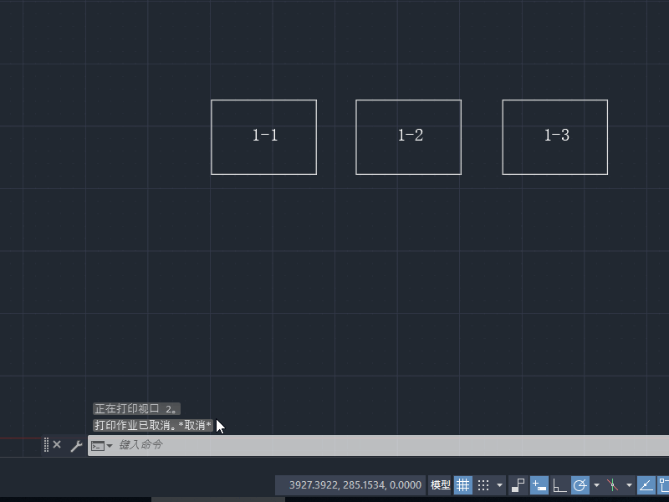This screenshot has height=502, width=669.
Task: Select the text 1-3 in drawing
Action: [557, 136]
